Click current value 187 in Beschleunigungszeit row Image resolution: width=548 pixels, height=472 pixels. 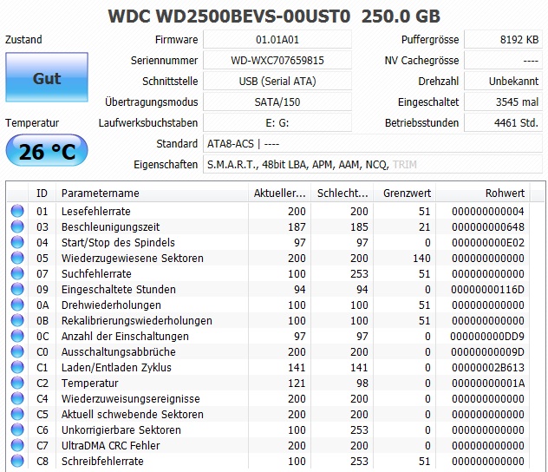[x=297, y=227]
